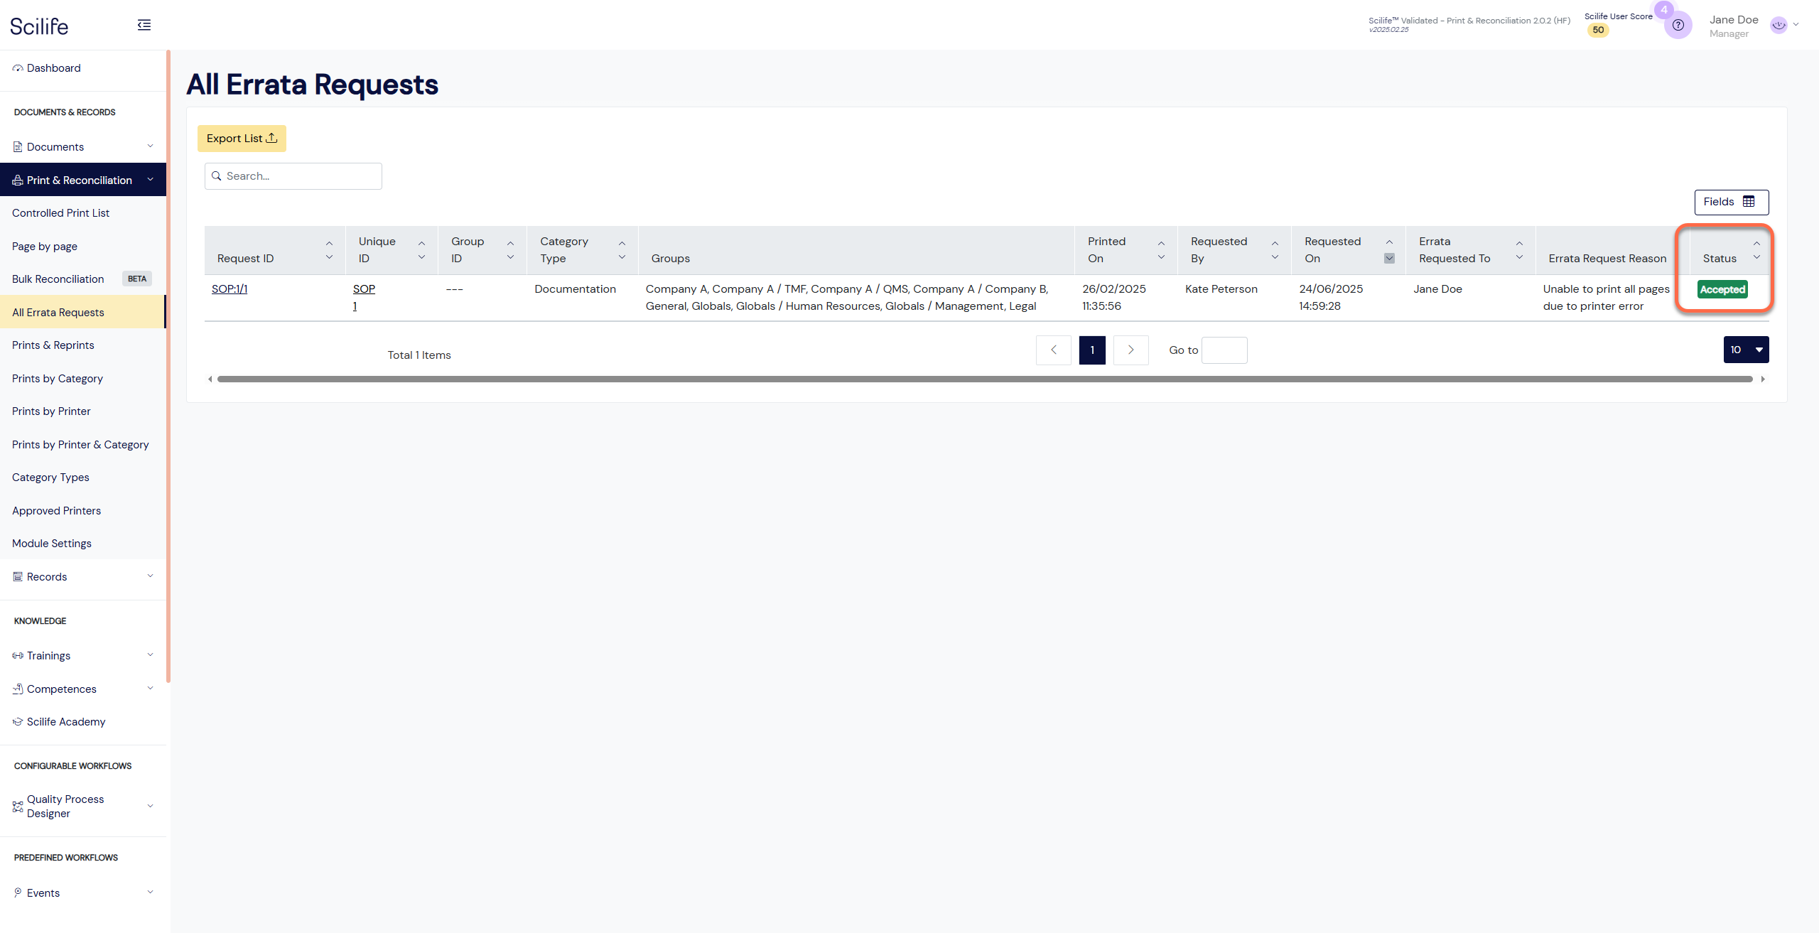Select Controlled Print List menu item
Image resolution: width=1819 pixels, height=933 pixels.
(x=60, y=213)
